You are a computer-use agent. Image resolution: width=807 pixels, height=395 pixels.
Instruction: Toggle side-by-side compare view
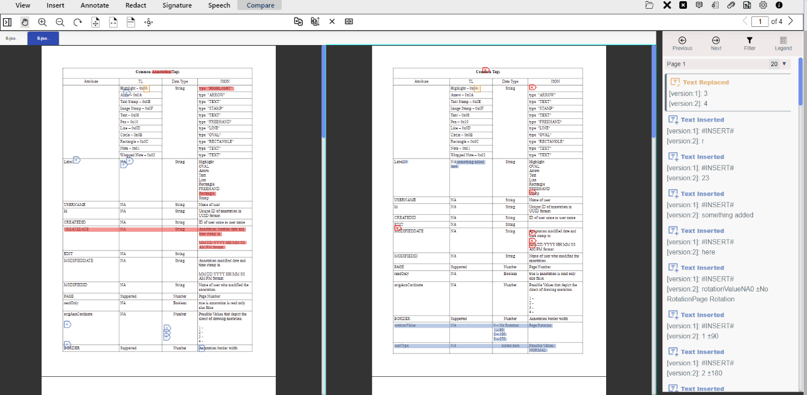[349, 22]
